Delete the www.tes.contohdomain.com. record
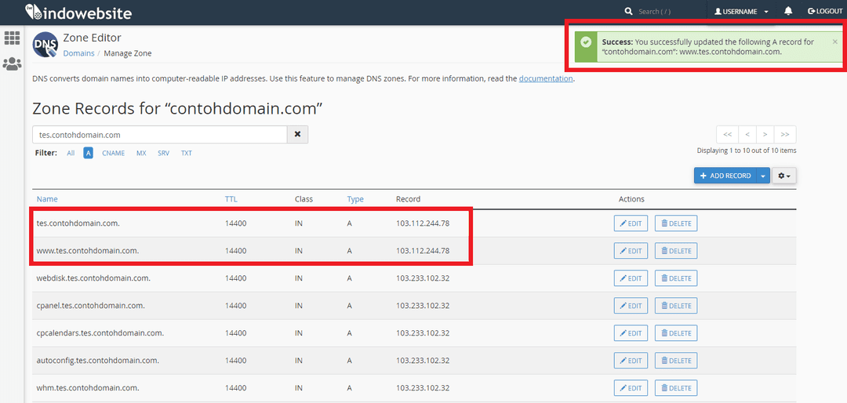The height and width of the screenshot is (403, 847). coord(676,251)
